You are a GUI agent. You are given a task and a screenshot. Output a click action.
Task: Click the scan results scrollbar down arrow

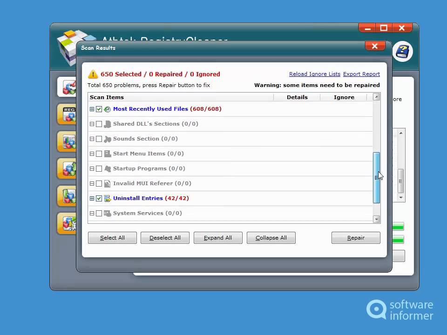[377, 219]
